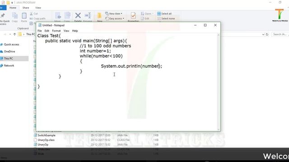Click the Explorer search box
This screenshot has width=289, height=162.
click(x=280, y=34)
